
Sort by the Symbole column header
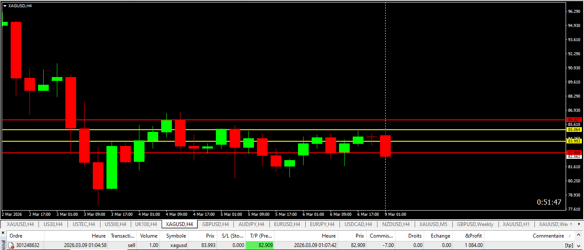(x=174, y=236)
